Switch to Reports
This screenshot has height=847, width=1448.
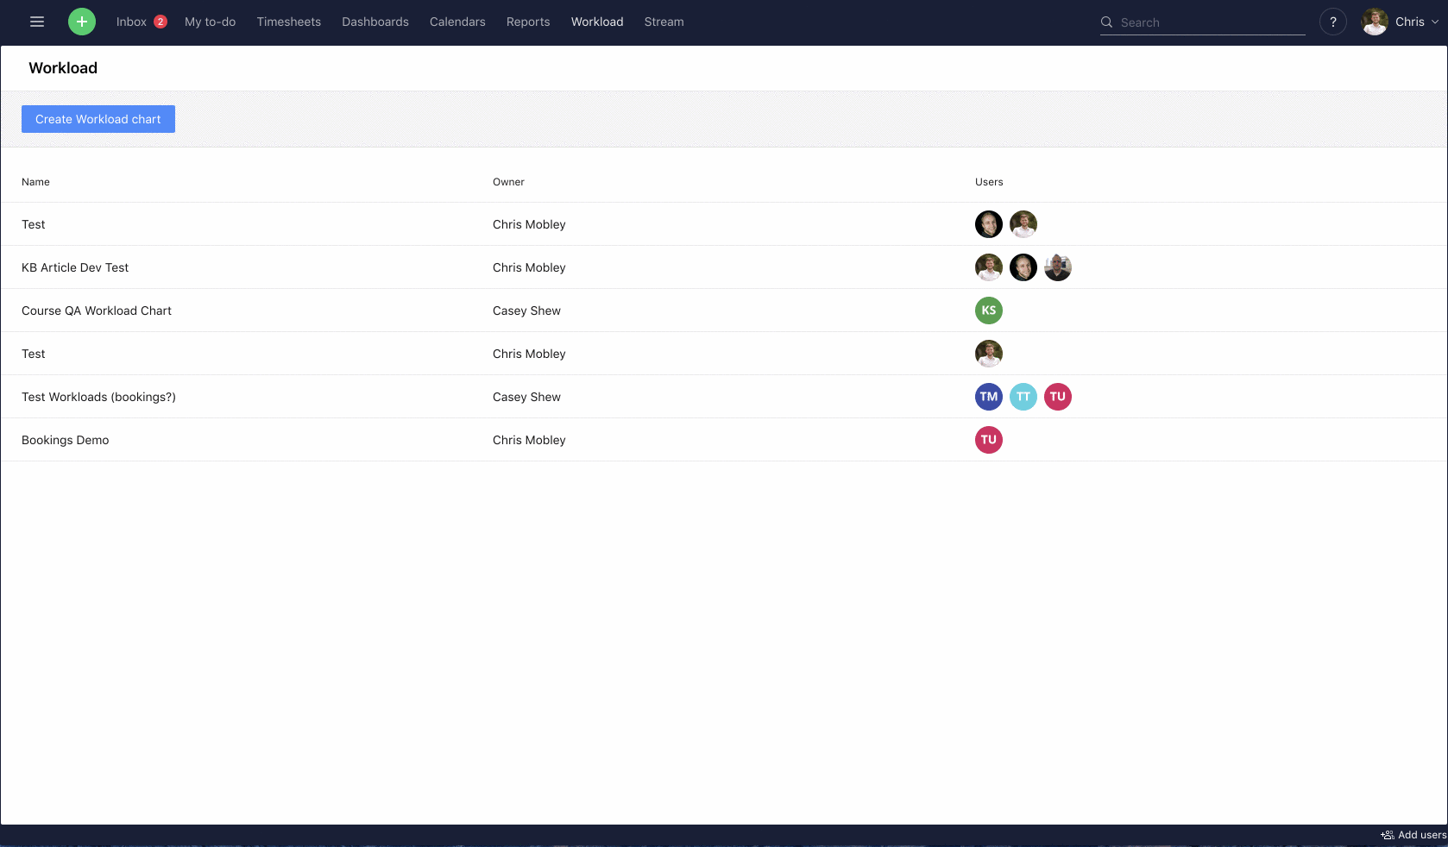pyautogui.click(x=528, y=22)
